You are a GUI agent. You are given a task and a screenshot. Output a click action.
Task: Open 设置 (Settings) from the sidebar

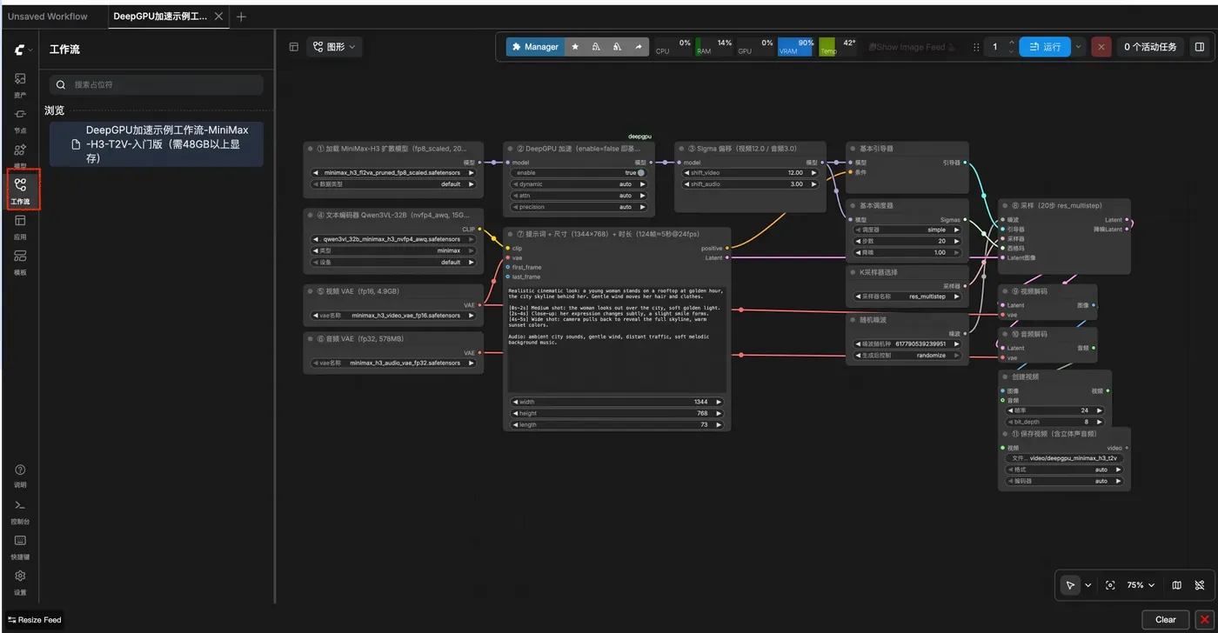[20, 581]
